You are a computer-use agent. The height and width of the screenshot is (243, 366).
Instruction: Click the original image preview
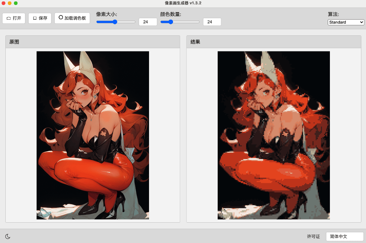point(93,135)
